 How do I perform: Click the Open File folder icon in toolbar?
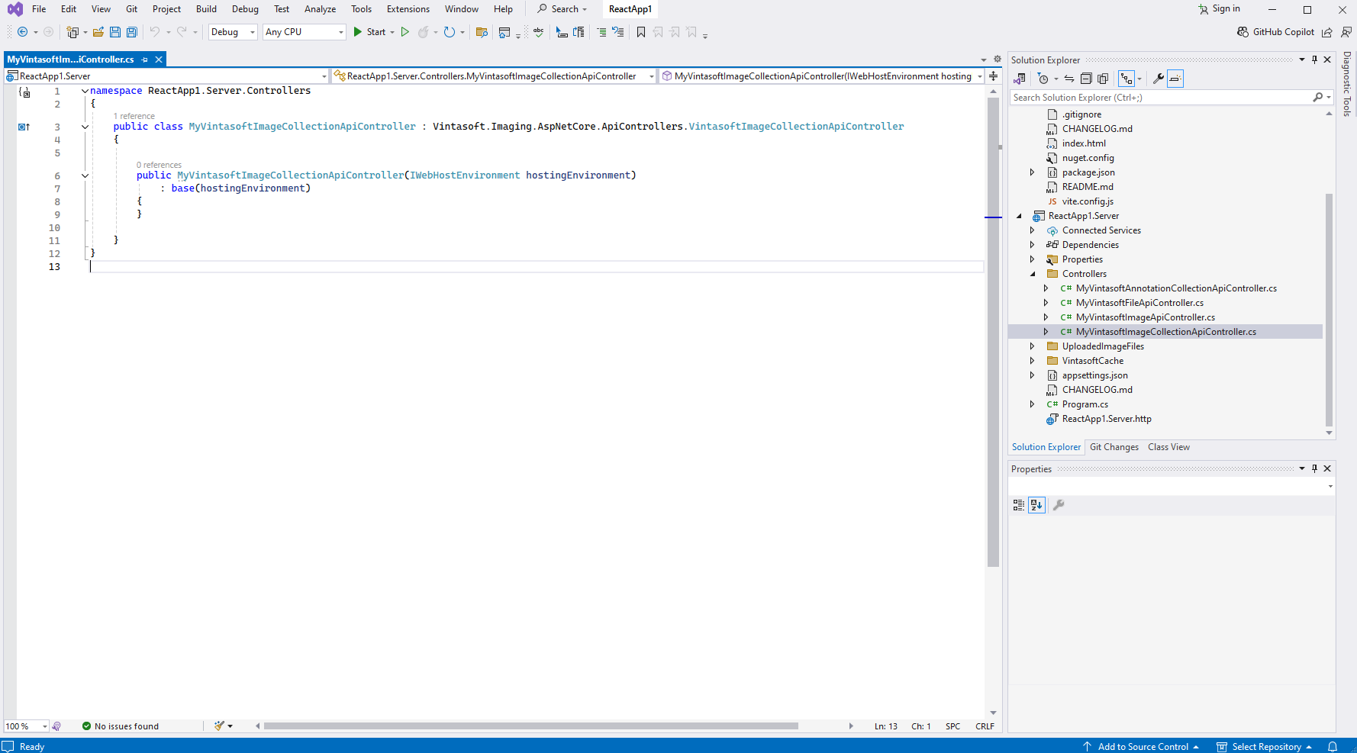pos(98,32)
